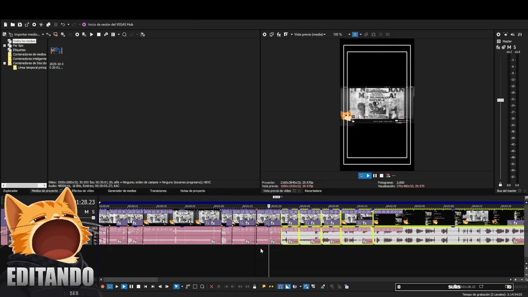Open Master bus FX
This screenshot has height=297, width=528.
click(x=498, y=47)
